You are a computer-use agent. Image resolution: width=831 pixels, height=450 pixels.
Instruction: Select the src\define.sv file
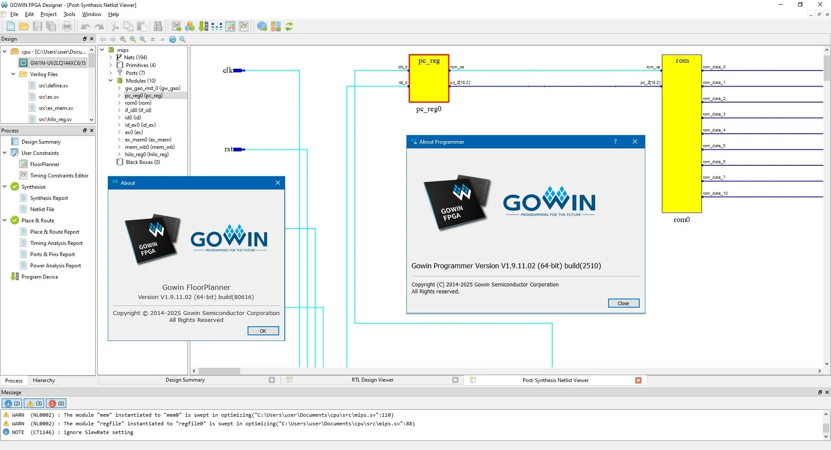tap(53, 86)
